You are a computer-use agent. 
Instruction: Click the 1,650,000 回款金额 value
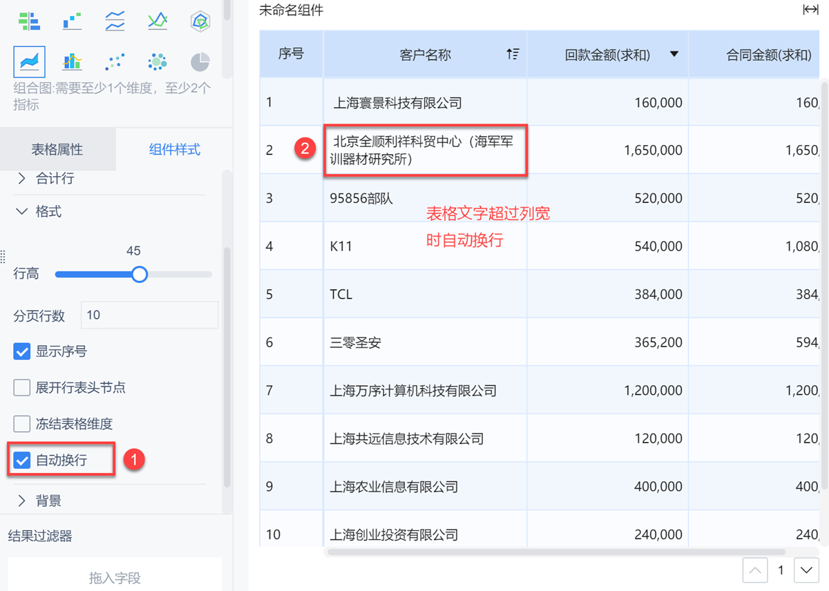pyautogui.click(x=653, y=150)
